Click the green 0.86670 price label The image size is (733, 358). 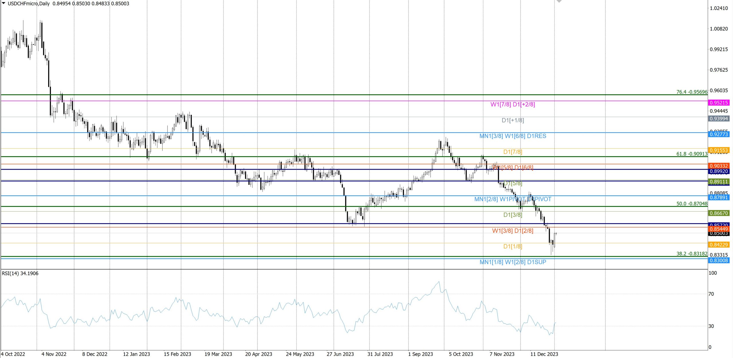718,213
